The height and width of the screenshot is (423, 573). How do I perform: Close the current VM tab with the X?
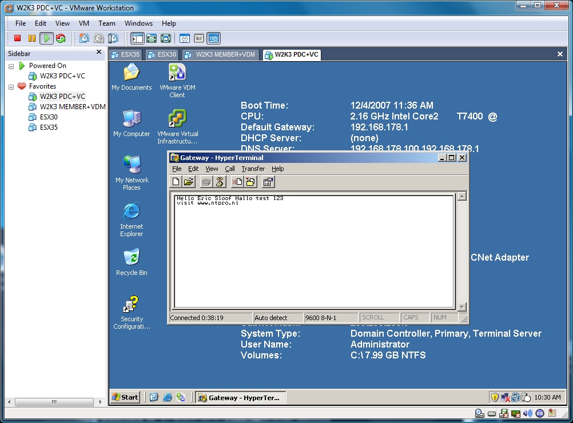[x=560, y=54]
